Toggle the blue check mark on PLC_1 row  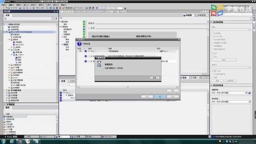(x=86, y=51)
